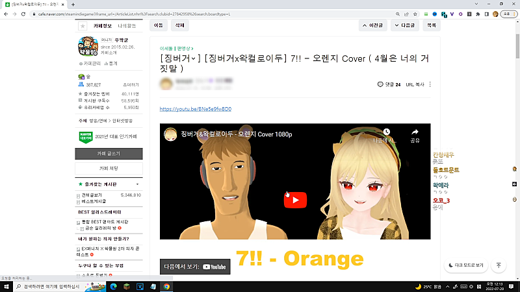Switch to the 나의활동 tab
The image size is (520, 292).
click(127, 26)
